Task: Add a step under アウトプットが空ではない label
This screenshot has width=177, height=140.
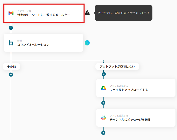Action: (x=104, y=74)
